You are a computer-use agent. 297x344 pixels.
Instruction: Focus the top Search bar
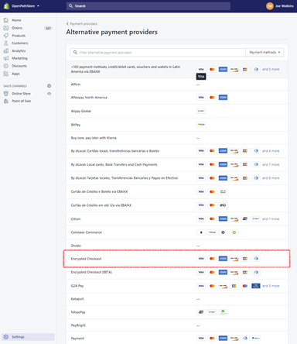tap(148, 6)
